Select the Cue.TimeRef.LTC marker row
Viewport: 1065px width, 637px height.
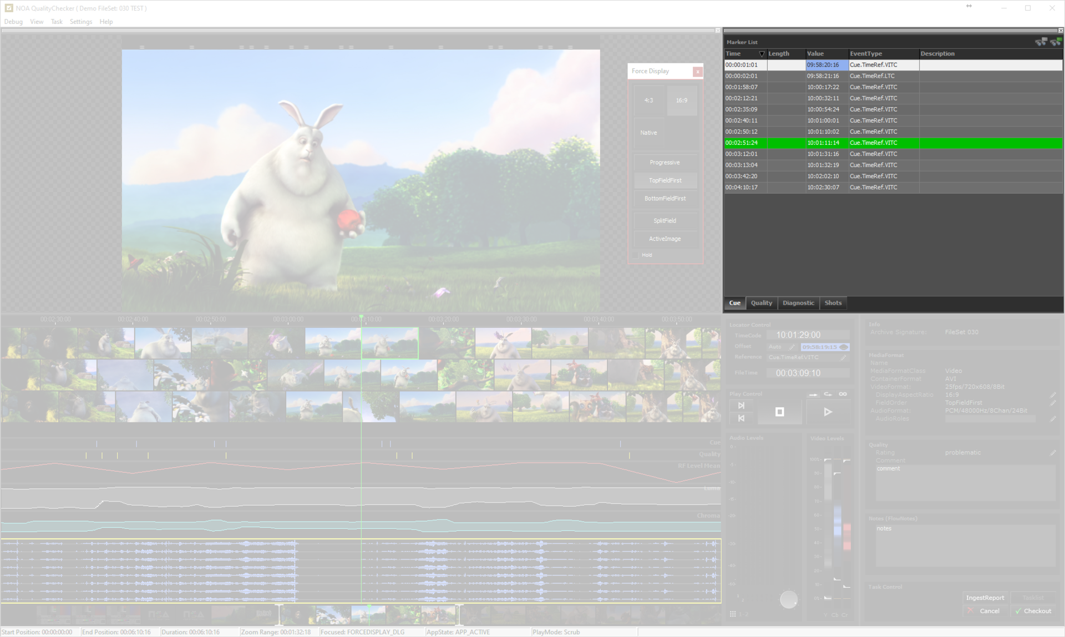pos(893,76)
